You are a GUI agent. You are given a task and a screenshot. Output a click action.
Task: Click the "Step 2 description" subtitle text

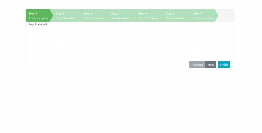click(x=66, y=18)
